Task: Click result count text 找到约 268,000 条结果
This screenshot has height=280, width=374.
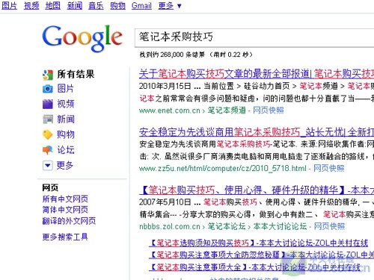Action: point(172,55)
